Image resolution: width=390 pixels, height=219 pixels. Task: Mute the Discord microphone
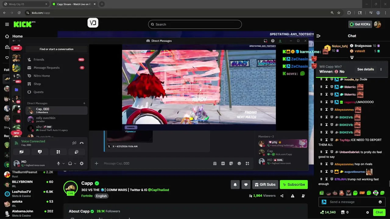(58, 163)
